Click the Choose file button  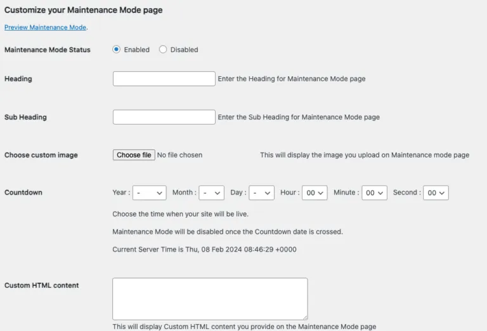point(134,155)
